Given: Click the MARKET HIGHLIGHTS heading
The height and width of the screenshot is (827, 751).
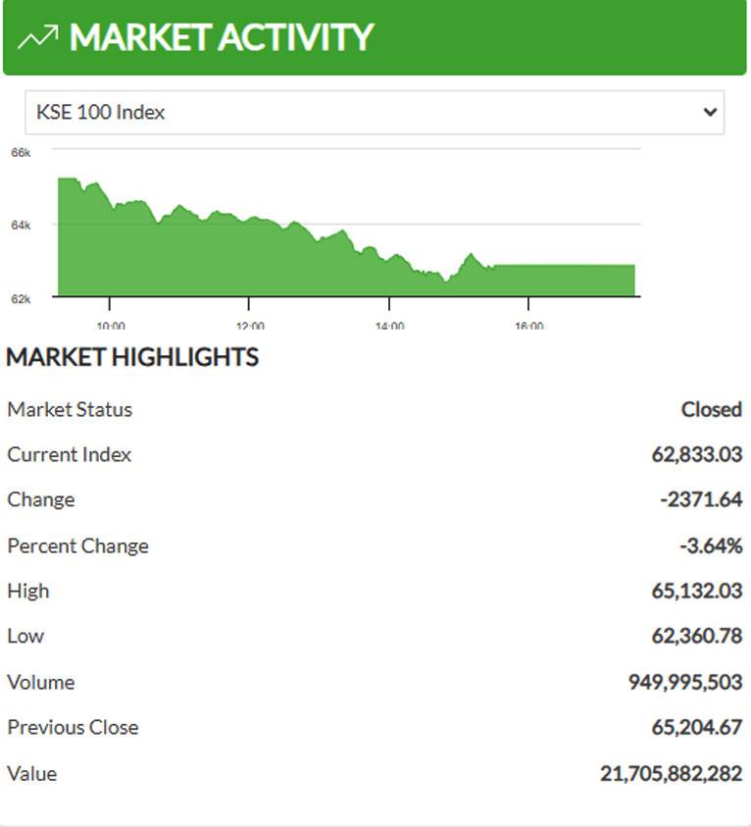Looking at the screenshot, I should pyautogui.click(x=132, y=357).
